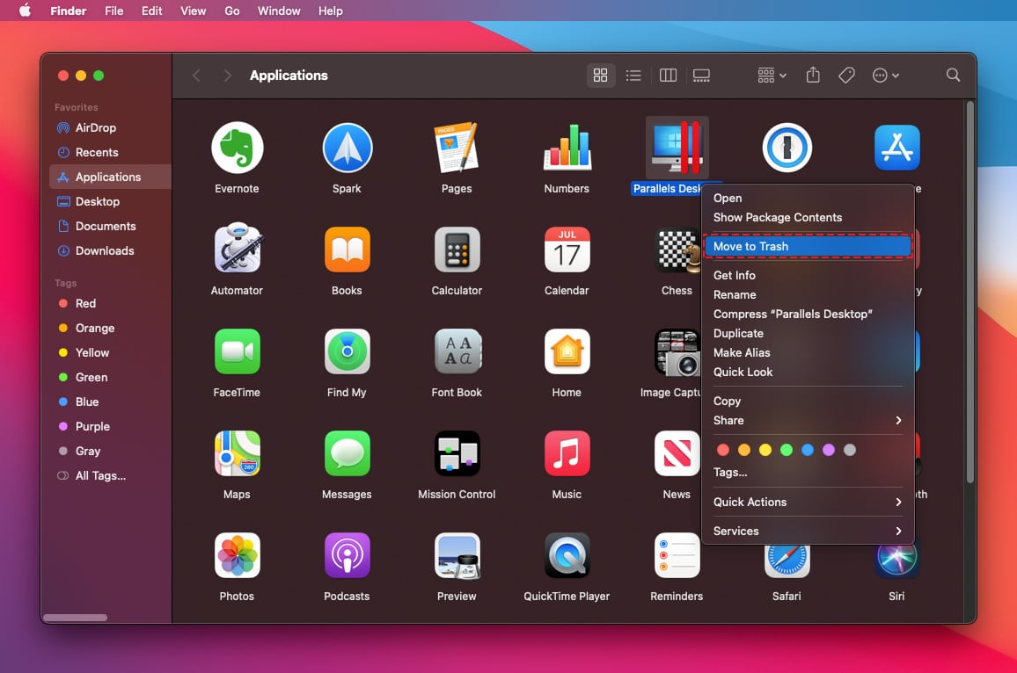Expand the Quick Actions submenu
This screenshot has height=673, width=1017.
tap(808, 503)
